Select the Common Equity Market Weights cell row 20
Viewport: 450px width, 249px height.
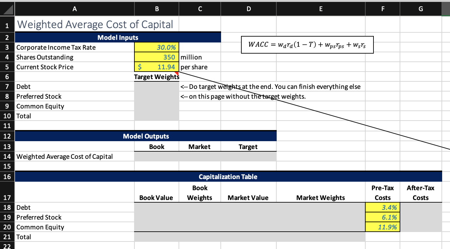(x=321, y=227)
